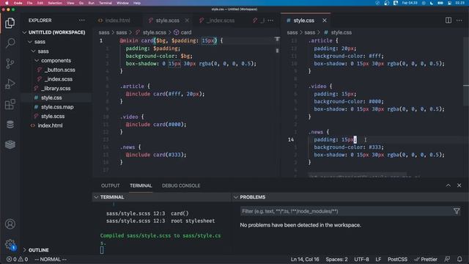Open notifications bell in status bar
The height and width of the screenshot is (264, 469).
(459, 259)
